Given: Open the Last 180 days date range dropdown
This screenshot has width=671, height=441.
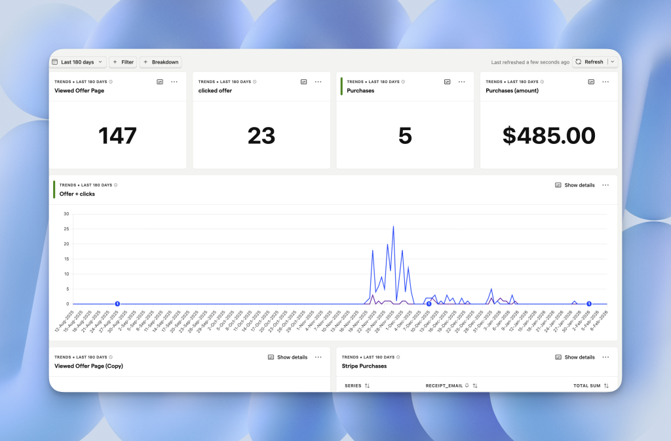Looking at the screenshot, I should [77, 62].
